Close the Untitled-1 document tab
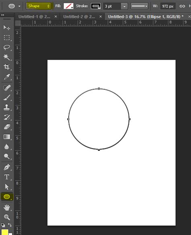Viewport: 191px width, 235px height. tap(56, 17)
